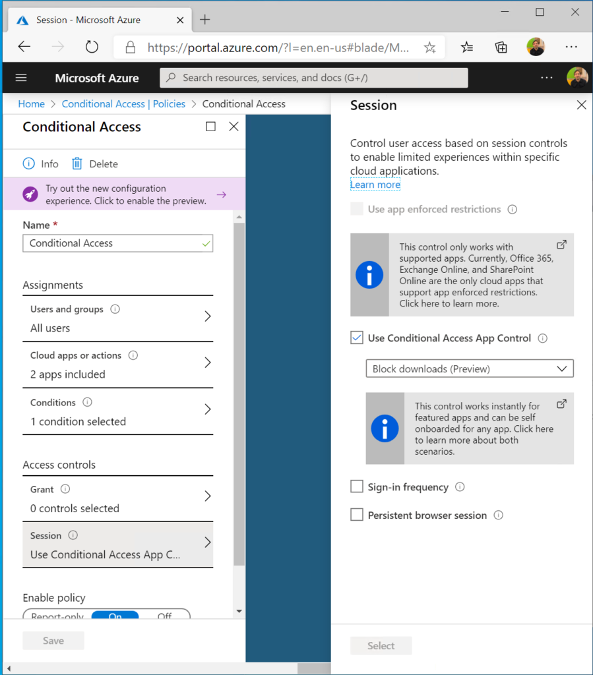Screen dimensions: 593x675
Task: Close the Session browser tab
Action: point(181,20)
